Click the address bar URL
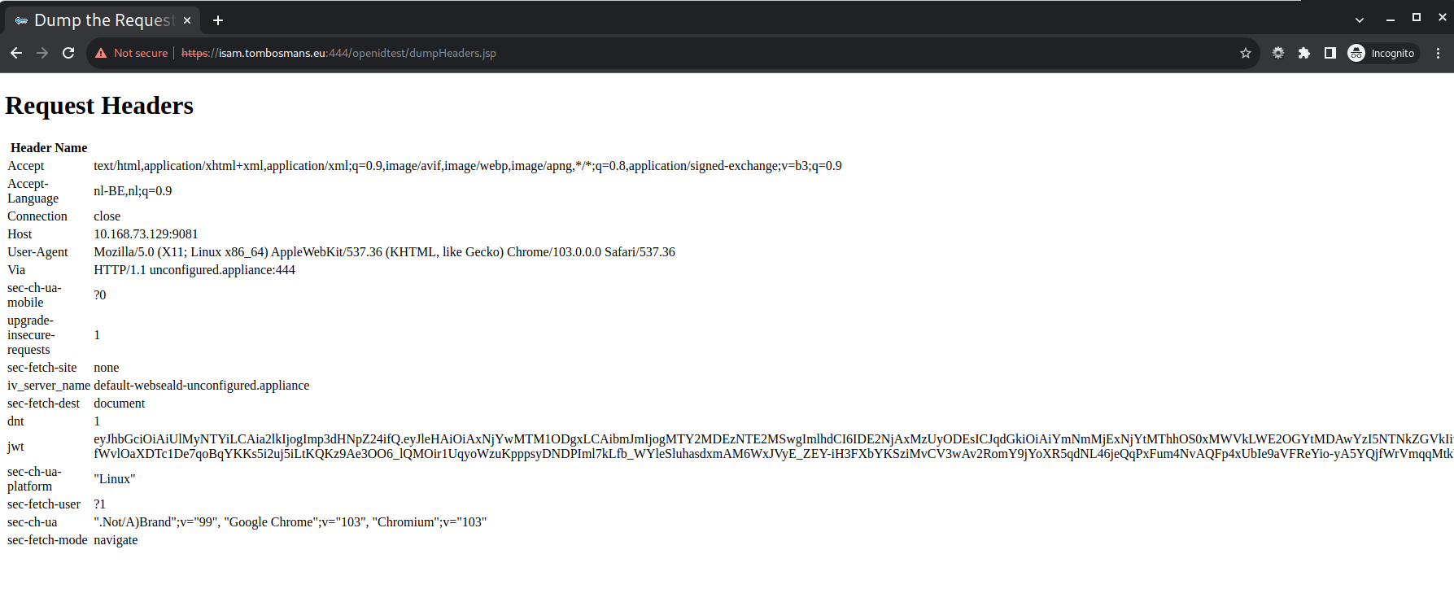1454x602 pixels. 338,53
